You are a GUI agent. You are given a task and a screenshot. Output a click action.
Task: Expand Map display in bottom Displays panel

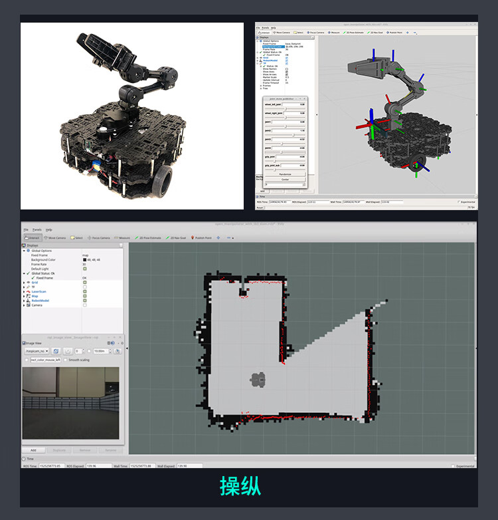coord(24,296)
